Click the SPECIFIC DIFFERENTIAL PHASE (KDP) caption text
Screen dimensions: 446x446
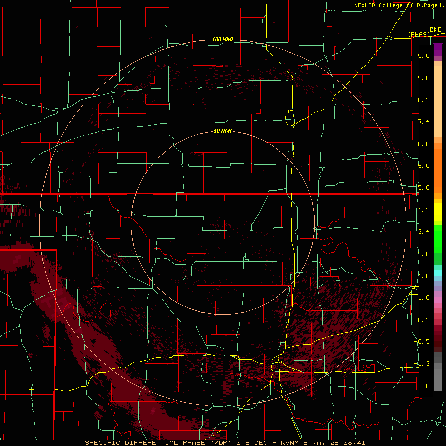(159, 443)
